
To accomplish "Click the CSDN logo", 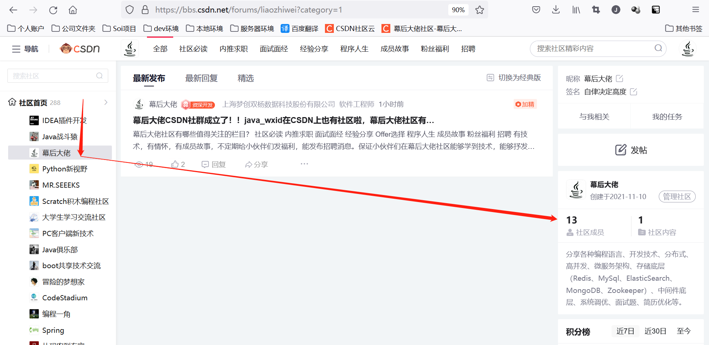I will point(79,48).
